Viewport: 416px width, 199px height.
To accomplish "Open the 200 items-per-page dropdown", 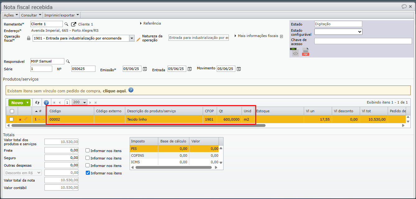I will 80,102.
